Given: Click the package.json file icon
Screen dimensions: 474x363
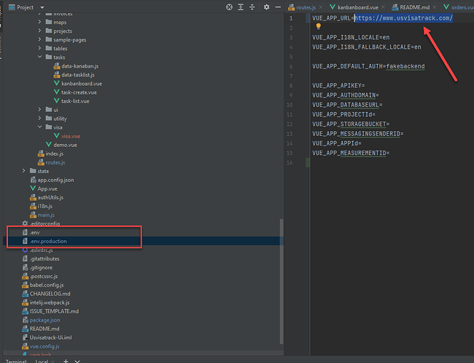Looking at the screenshot, I should click(x=25, y=320).
